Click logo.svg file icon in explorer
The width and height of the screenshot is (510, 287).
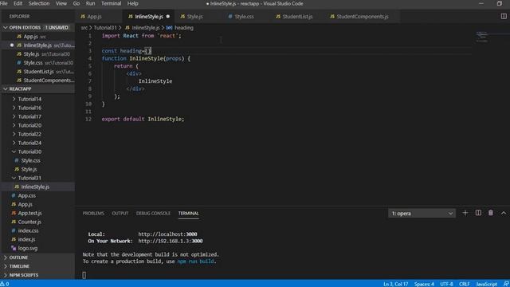pos(14,248)
